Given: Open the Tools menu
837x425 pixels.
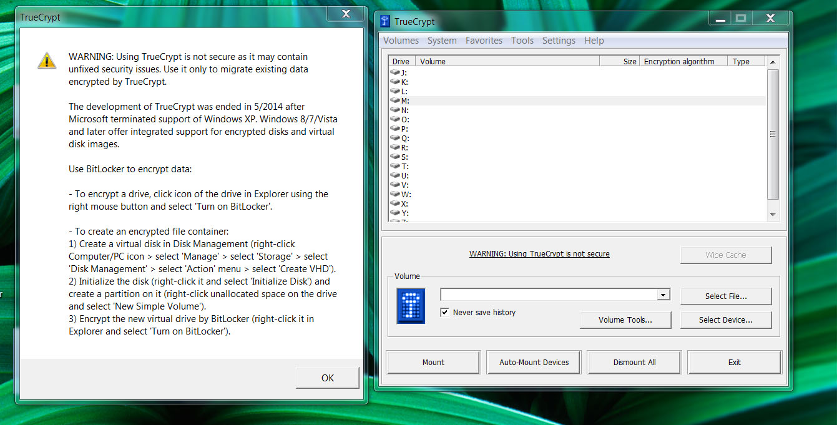Looking at the screenshot, I should tap(522, 41).
